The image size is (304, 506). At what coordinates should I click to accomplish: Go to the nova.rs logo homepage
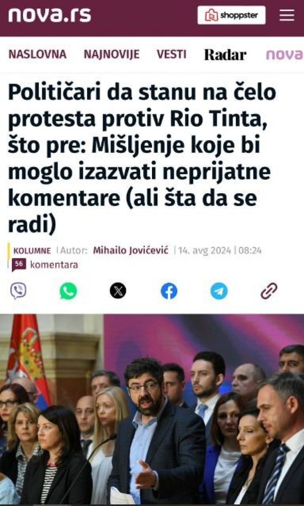pos(49,15)
